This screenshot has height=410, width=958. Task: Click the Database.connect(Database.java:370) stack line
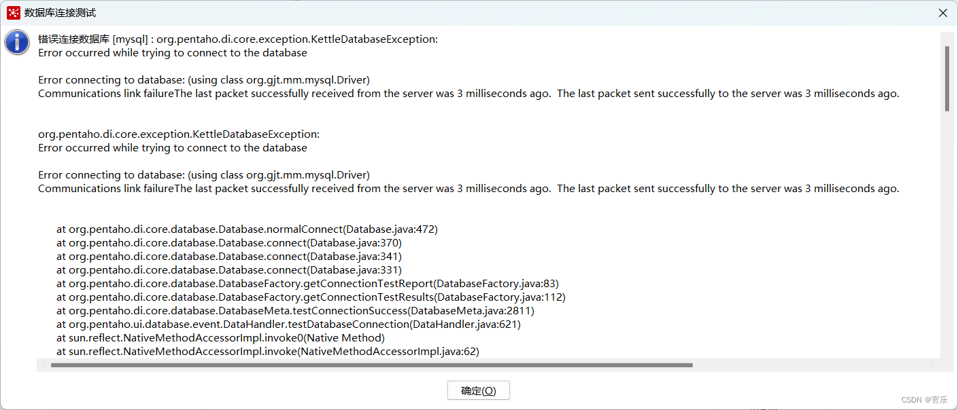tap(229, 243)
